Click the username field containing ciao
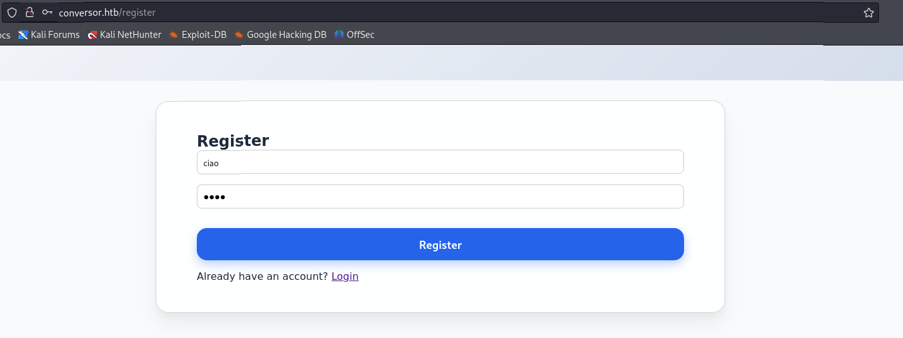 click(440, 162)
